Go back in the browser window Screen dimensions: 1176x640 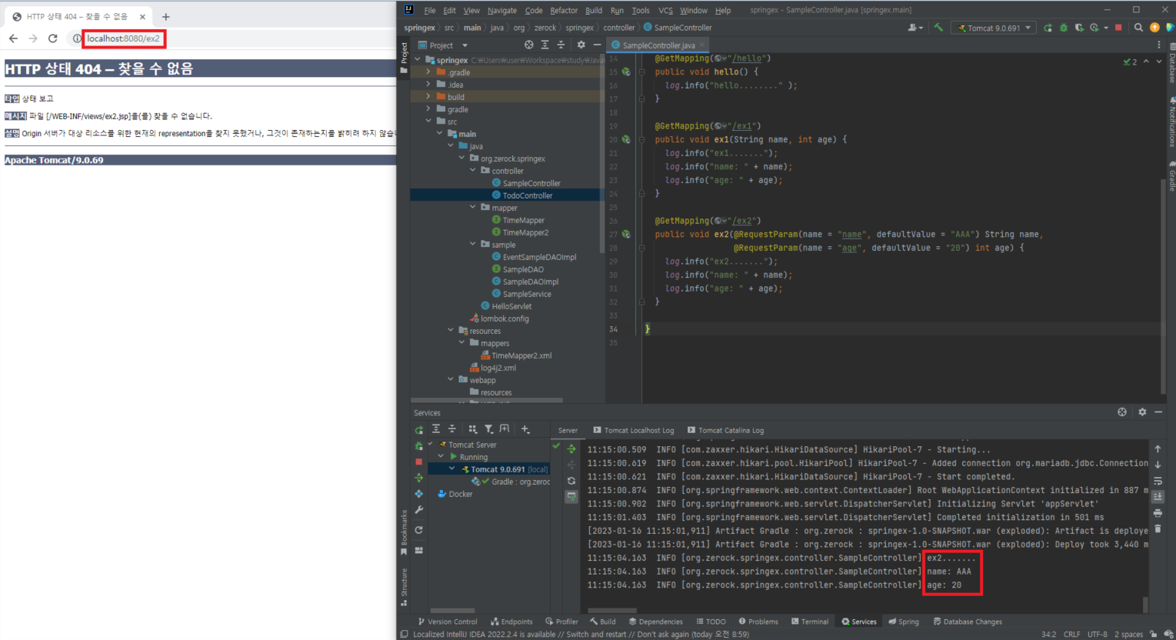13,38
